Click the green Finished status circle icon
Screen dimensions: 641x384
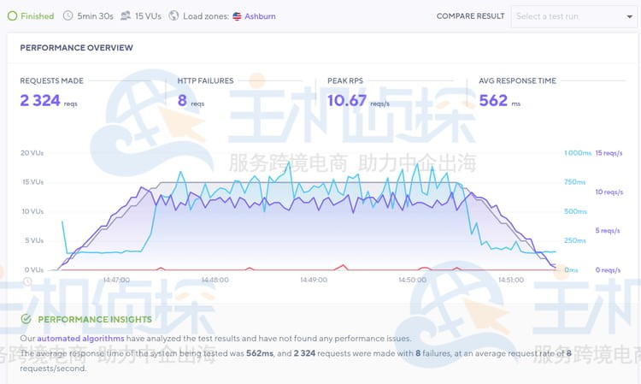pos(11,16)
